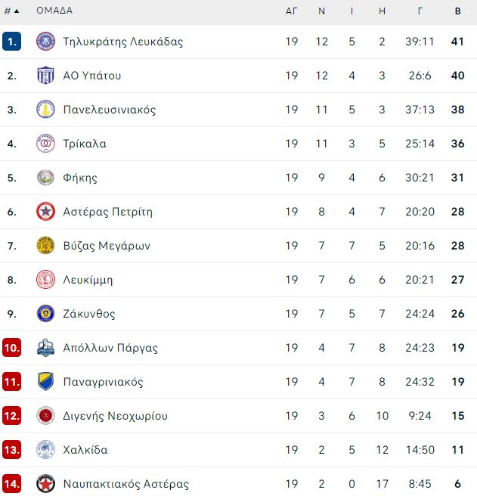Click the Βύζας Μεγάρων yellow crest
Image resolution: width=477 pixels, height=496 pixels.
tap(45, 246)
